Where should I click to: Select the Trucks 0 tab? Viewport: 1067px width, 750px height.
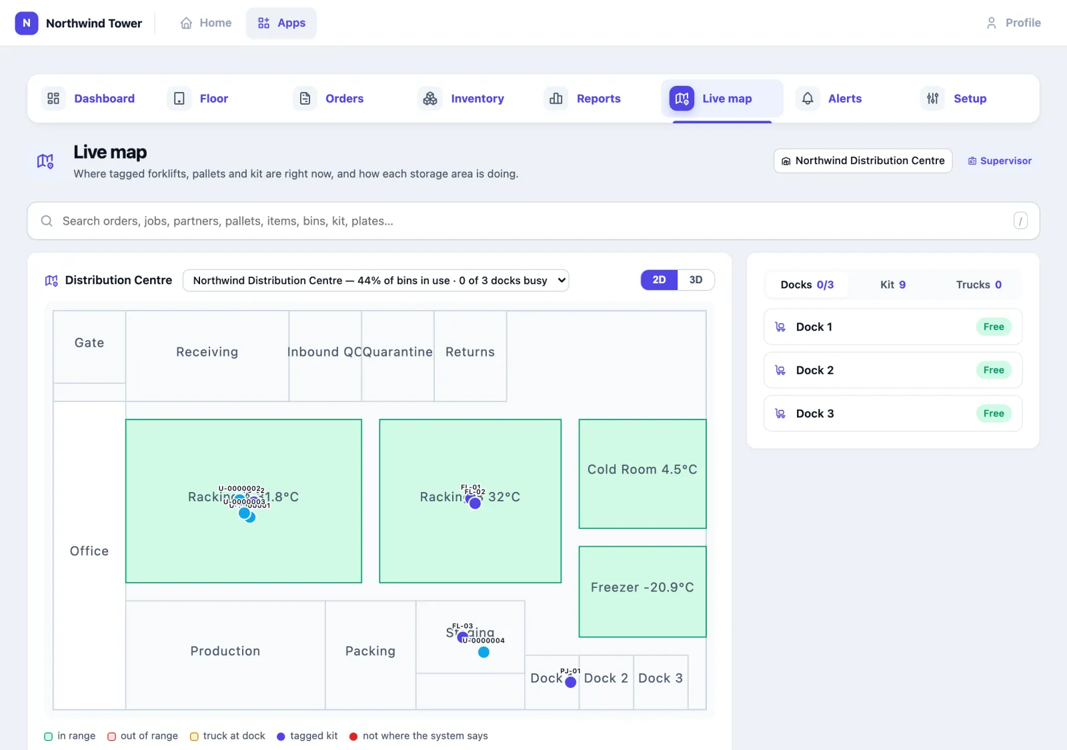coord(979,285)
